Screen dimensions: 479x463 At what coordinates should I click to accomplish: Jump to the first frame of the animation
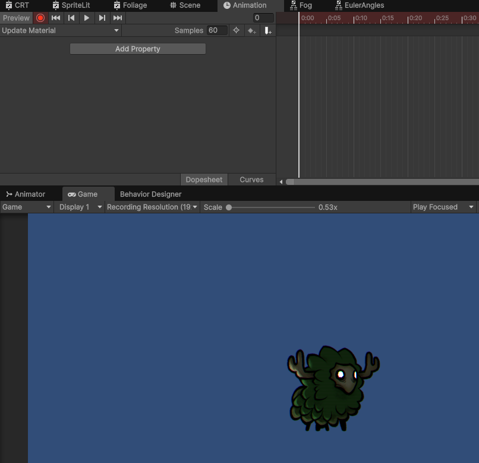56,18
